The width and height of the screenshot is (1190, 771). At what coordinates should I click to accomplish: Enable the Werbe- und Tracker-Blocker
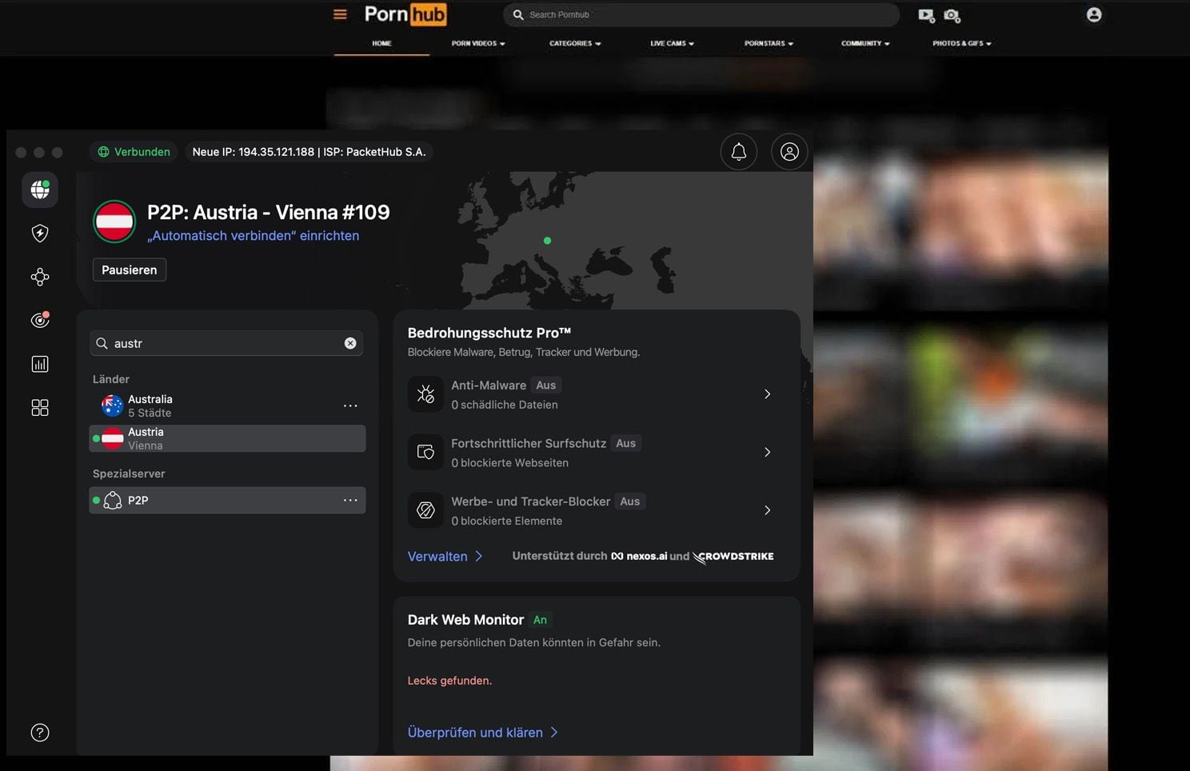point(629,501)
